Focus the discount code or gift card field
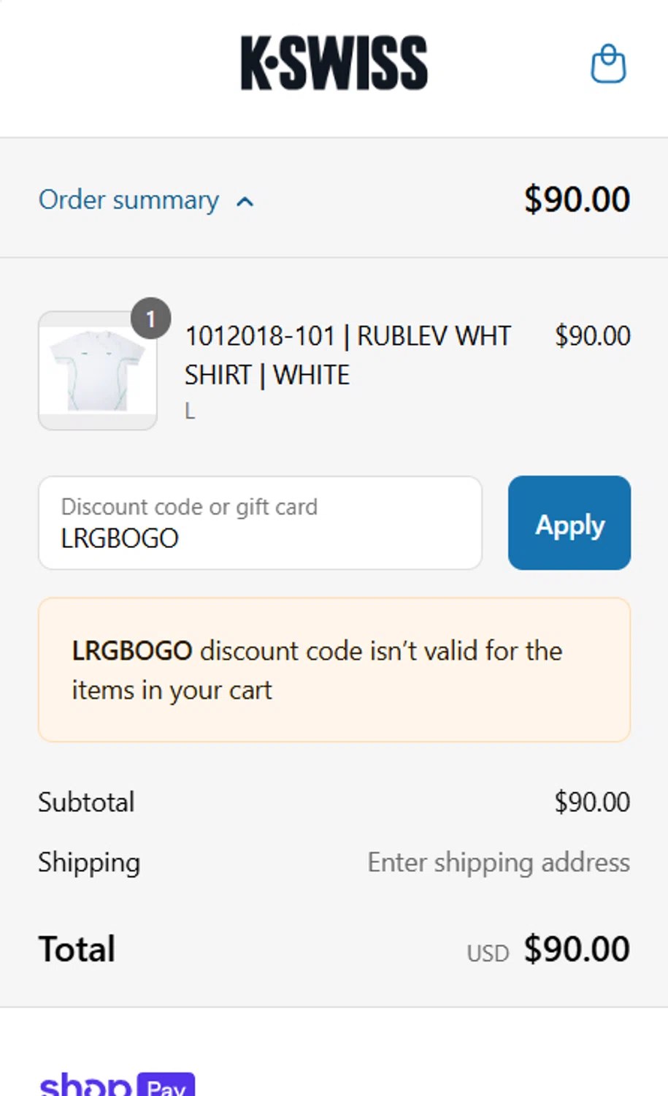 (x=260, y=523)
